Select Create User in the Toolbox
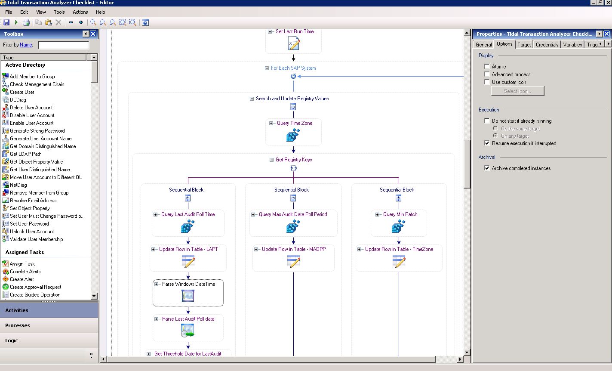This screenshot has height=371, width=612. coord(22,92)
